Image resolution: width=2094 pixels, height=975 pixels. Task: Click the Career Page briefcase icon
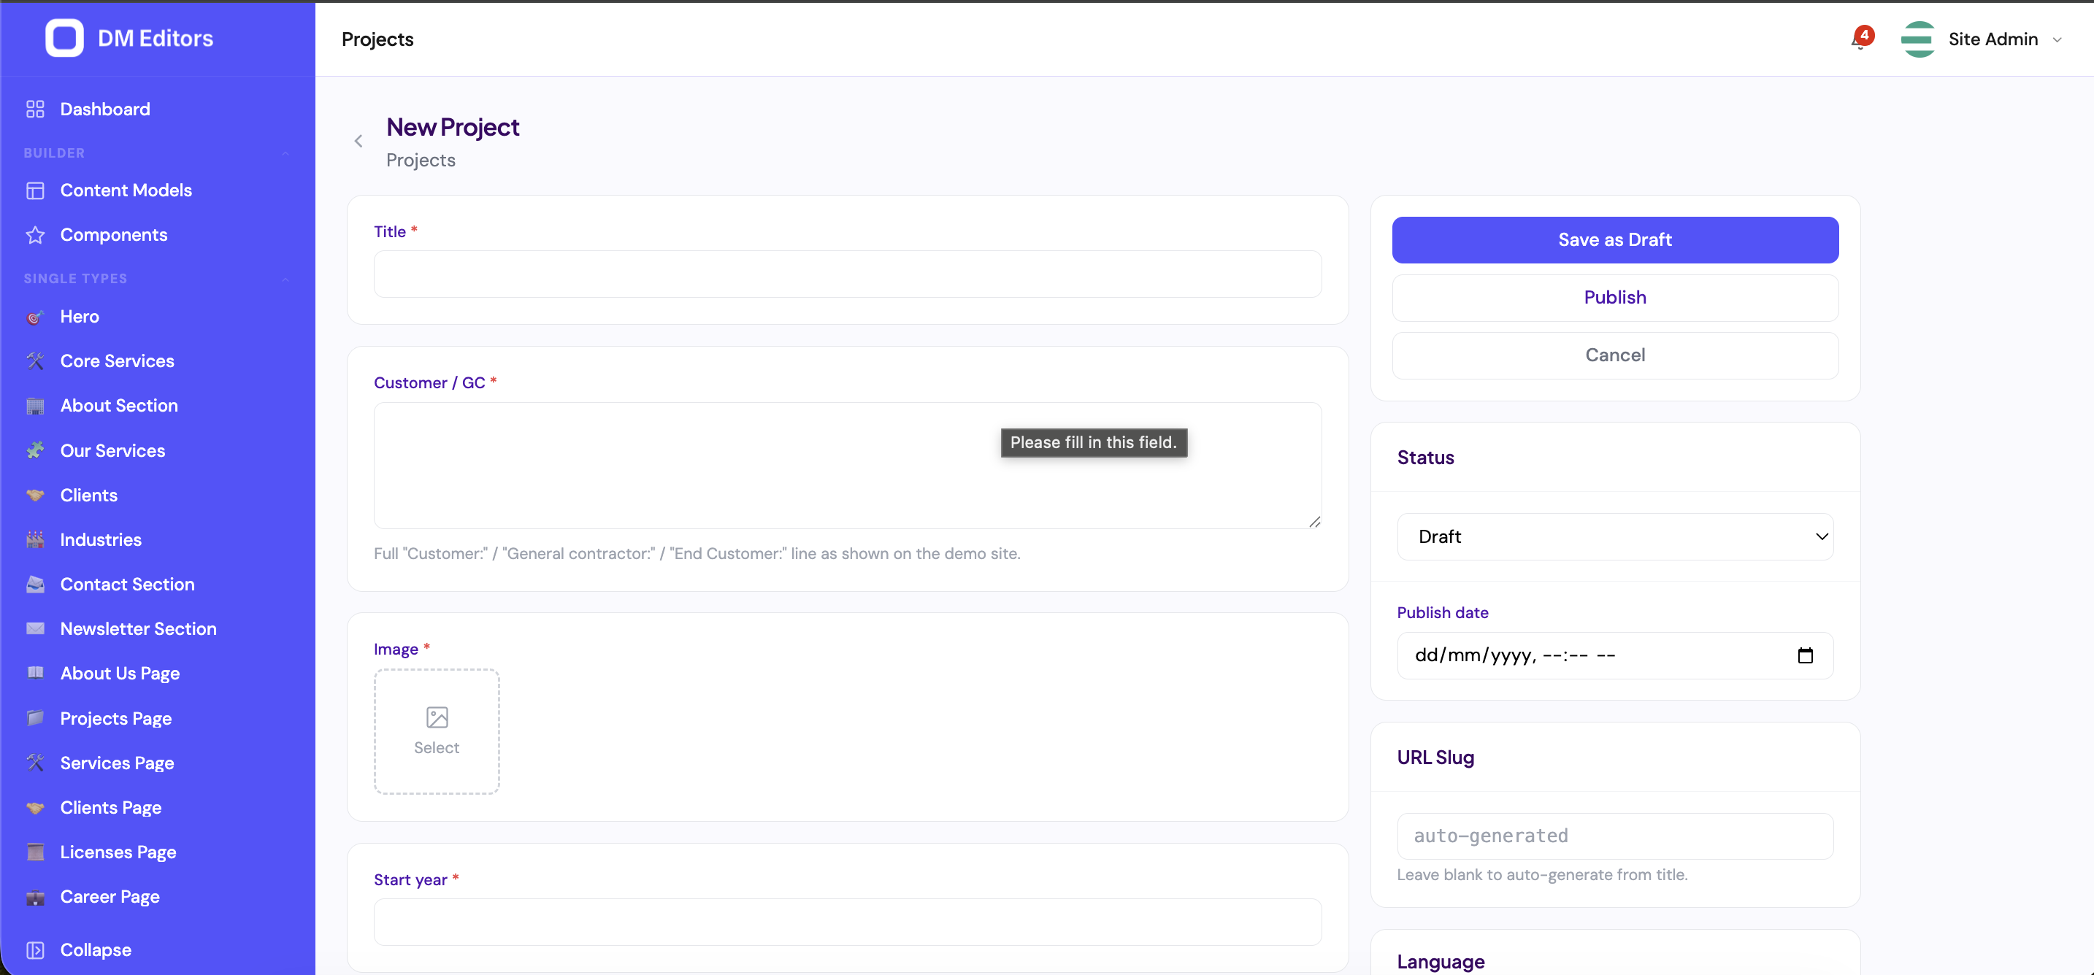click(35, 897)
